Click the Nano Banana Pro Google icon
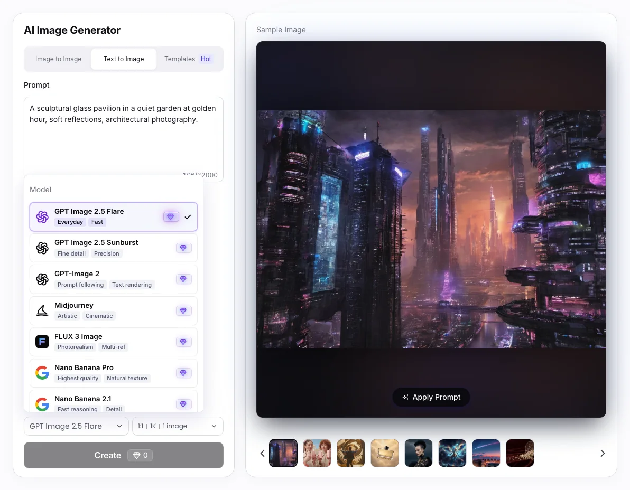This screenshot has height=490, width=630. point(42,373)
